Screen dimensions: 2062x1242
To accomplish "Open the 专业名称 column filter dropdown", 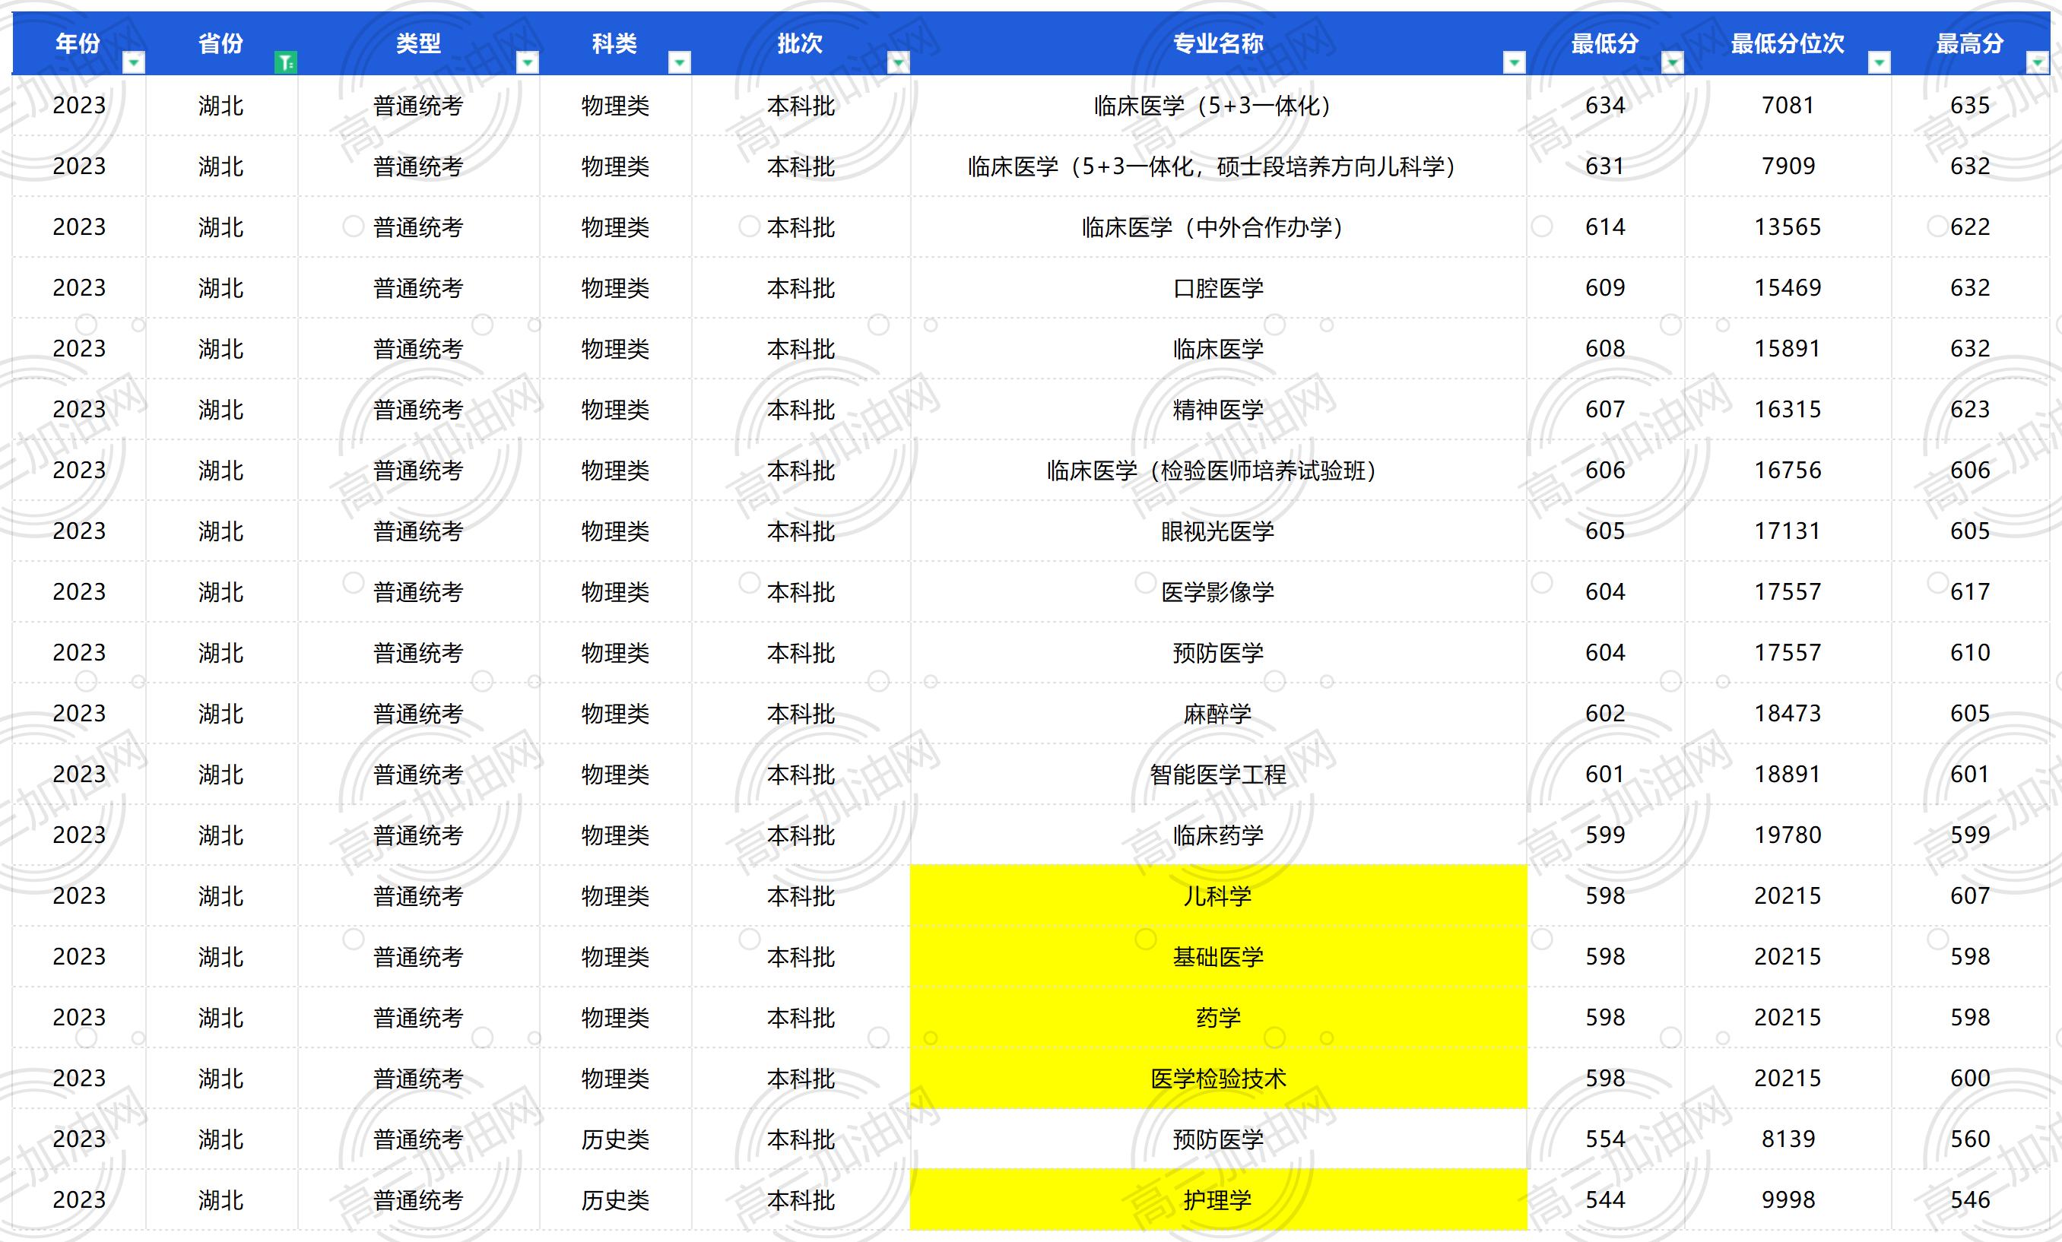I will pyautogui.click(x=1514, y=63).
